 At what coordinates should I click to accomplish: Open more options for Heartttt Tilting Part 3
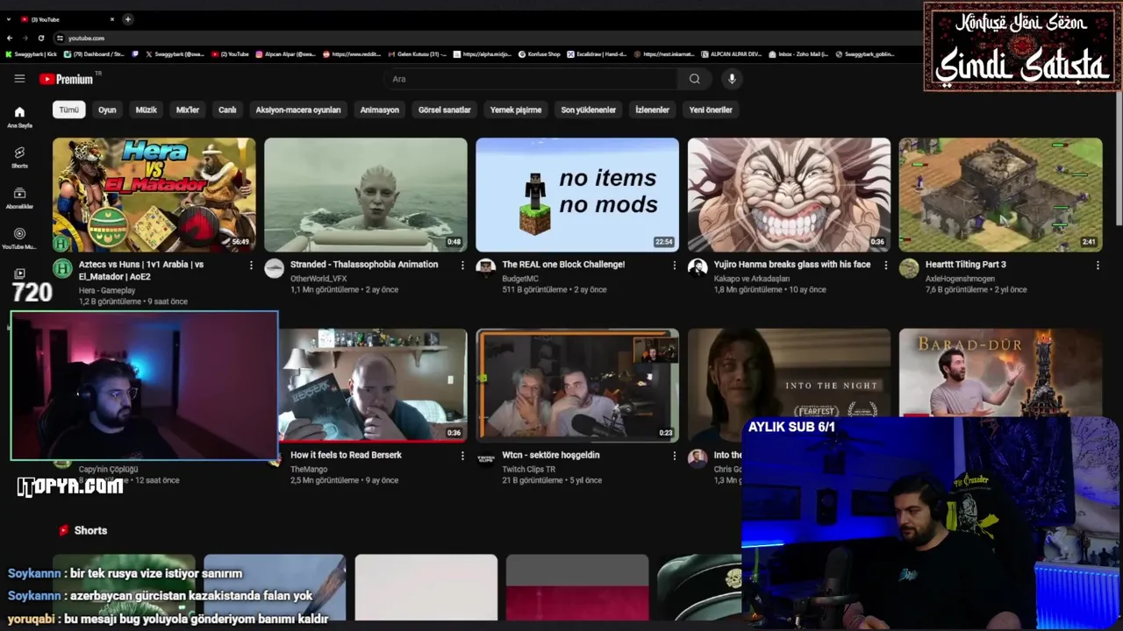(1097, 265)
